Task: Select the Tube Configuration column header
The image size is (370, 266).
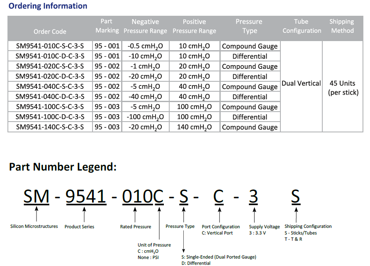Action: click(302, 26)
